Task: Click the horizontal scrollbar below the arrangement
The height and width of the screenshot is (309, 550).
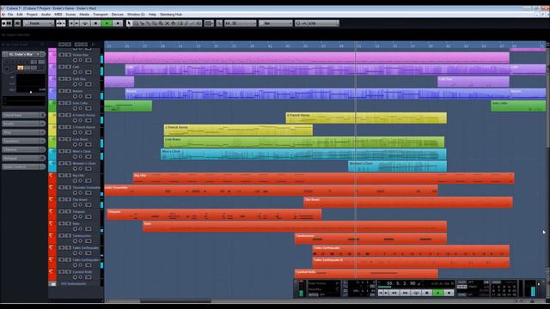Action: tap(175, 301)
